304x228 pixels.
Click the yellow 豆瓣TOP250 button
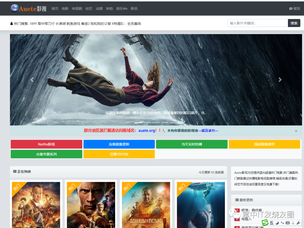click(x=119, y=154)
